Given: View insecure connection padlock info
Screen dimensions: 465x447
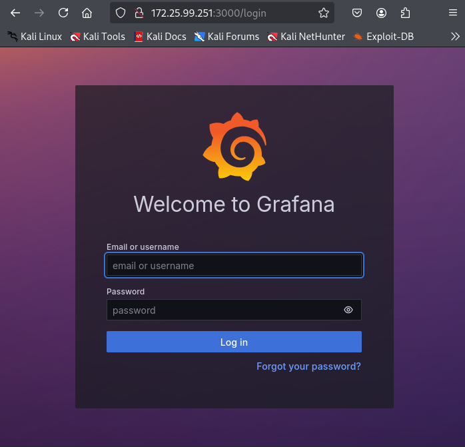Looking at the screenshot, I should 139,13.
